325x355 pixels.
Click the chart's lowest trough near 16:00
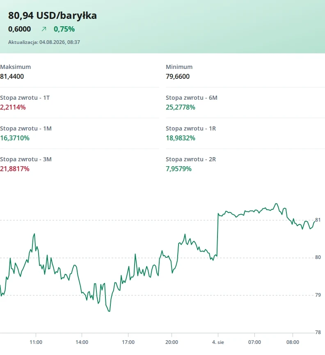109,311
